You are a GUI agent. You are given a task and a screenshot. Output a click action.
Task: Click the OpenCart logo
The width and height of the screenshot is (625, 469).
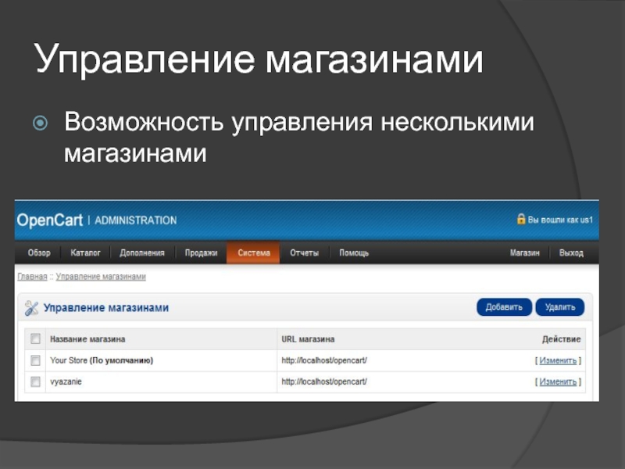49,220
